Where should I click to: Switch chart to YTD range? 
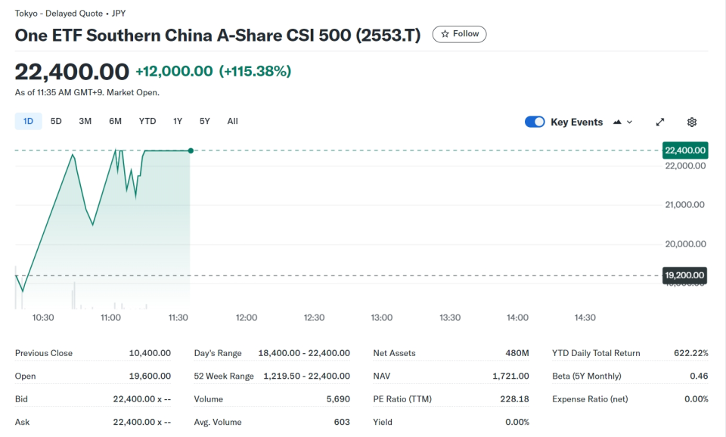tap(147, 121)
